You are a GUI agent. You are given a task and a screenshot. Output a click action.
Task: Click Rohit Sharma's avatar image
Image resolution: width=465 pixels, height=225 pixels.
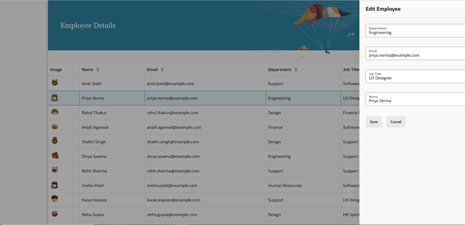coord(54,170)
